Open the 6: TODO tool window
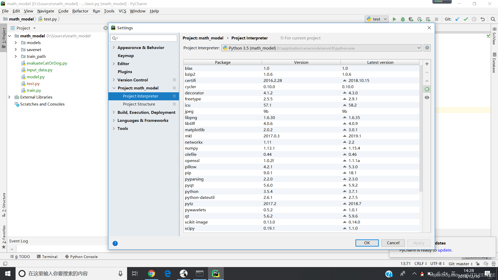 [x=20, y=257]
